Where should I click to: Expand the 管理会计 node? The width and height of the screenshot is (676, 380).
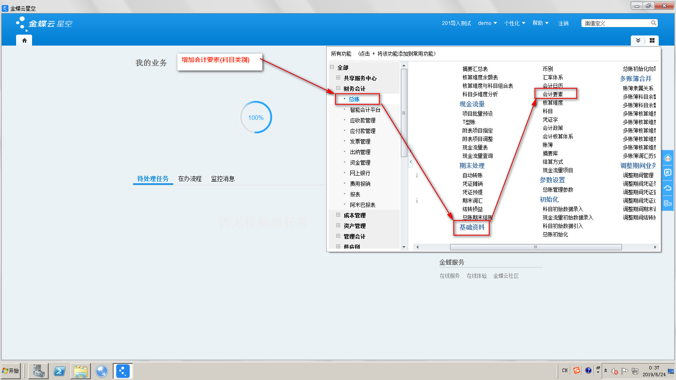pos(338,236)
